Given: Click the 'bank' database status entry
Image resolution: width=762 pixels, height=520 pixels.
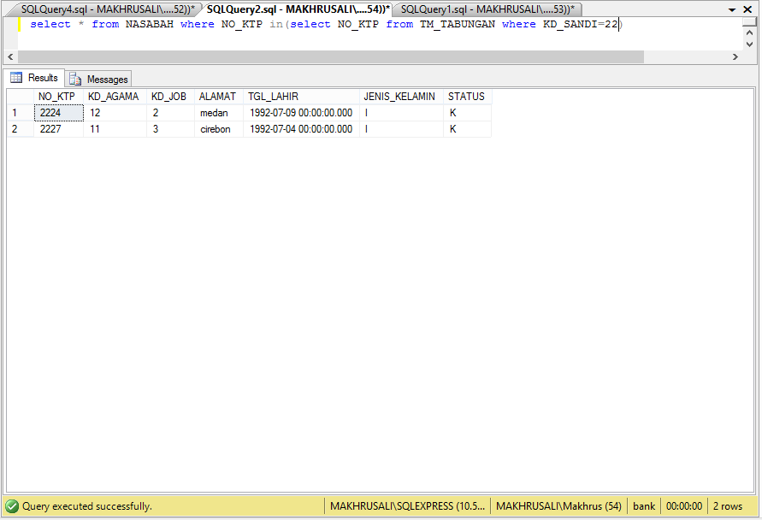Looking at the screenshot, I should (x=644, y=506).
